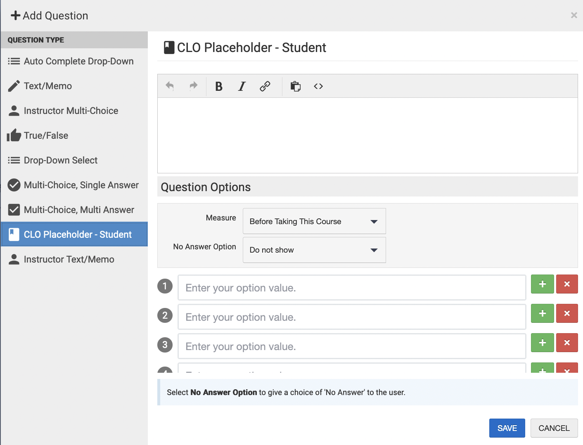
Task: Click the SAVE button
Action: pos(507,428)
